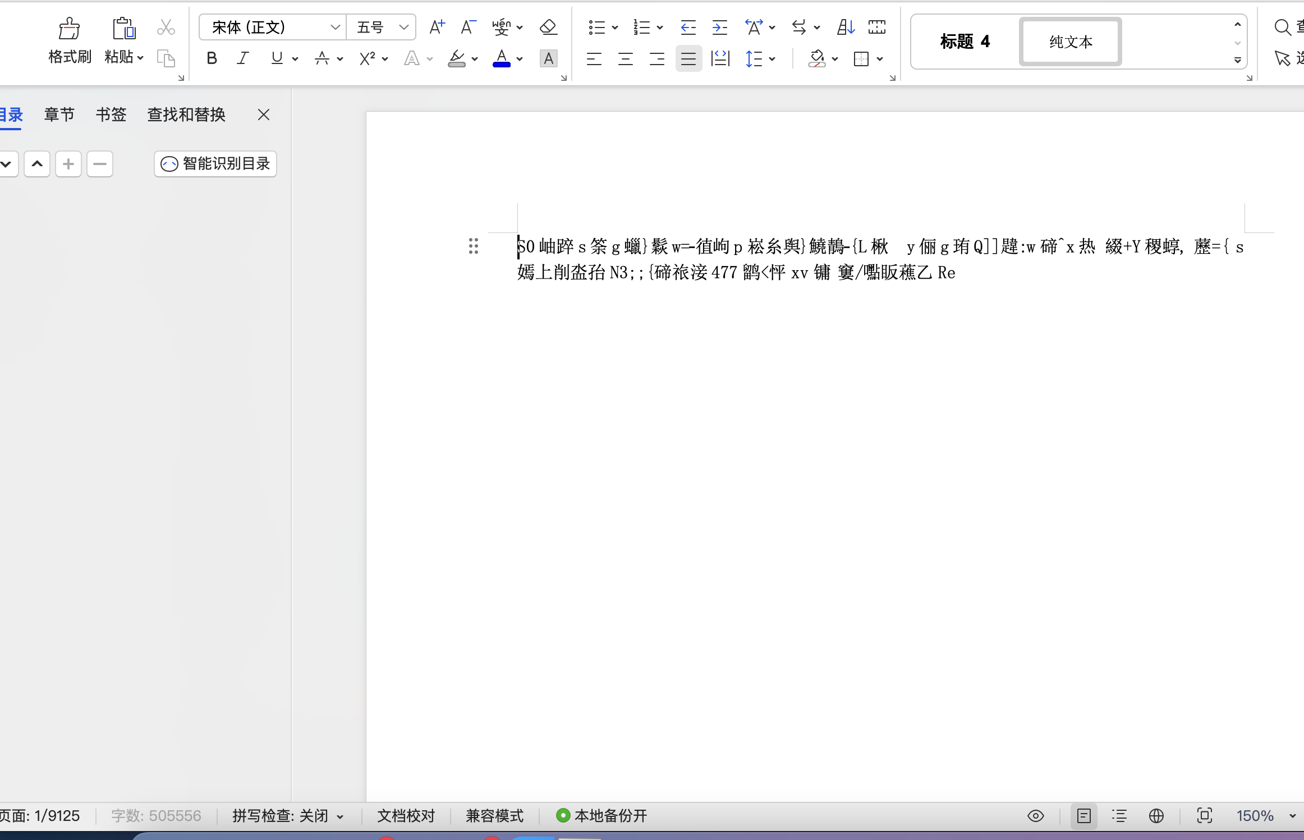
Task: Click the eraser clear formatting icon
Action: click(x=548, y=27)
